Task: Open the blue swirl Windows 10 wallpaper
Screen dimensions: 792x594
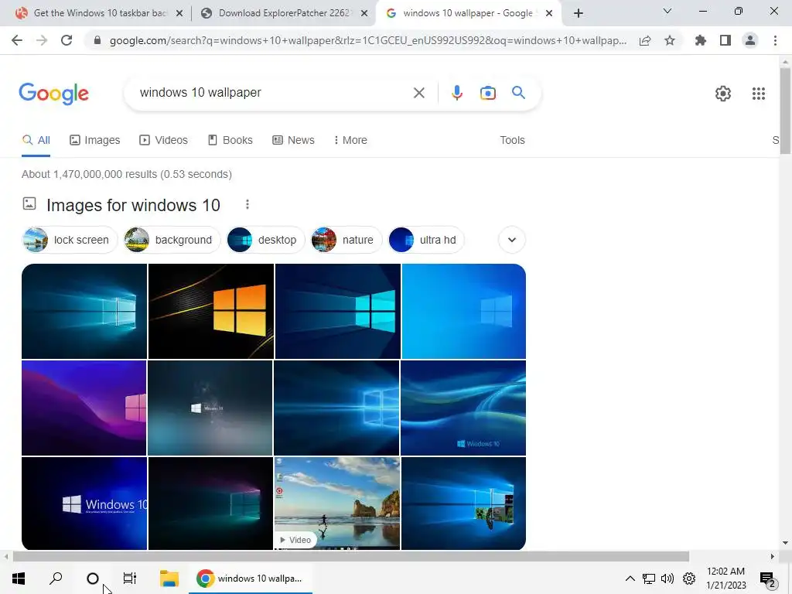Action: pyautogui.click(x=463, y=408)
